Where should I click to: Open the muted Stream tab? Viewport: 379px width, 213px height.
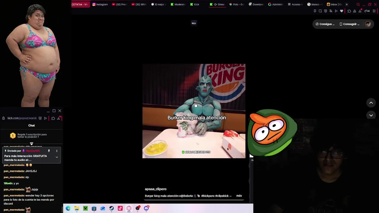pos(217,4)
